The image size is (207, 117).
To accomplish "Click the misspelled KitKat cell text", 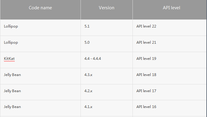I will (x=9, y=59).
